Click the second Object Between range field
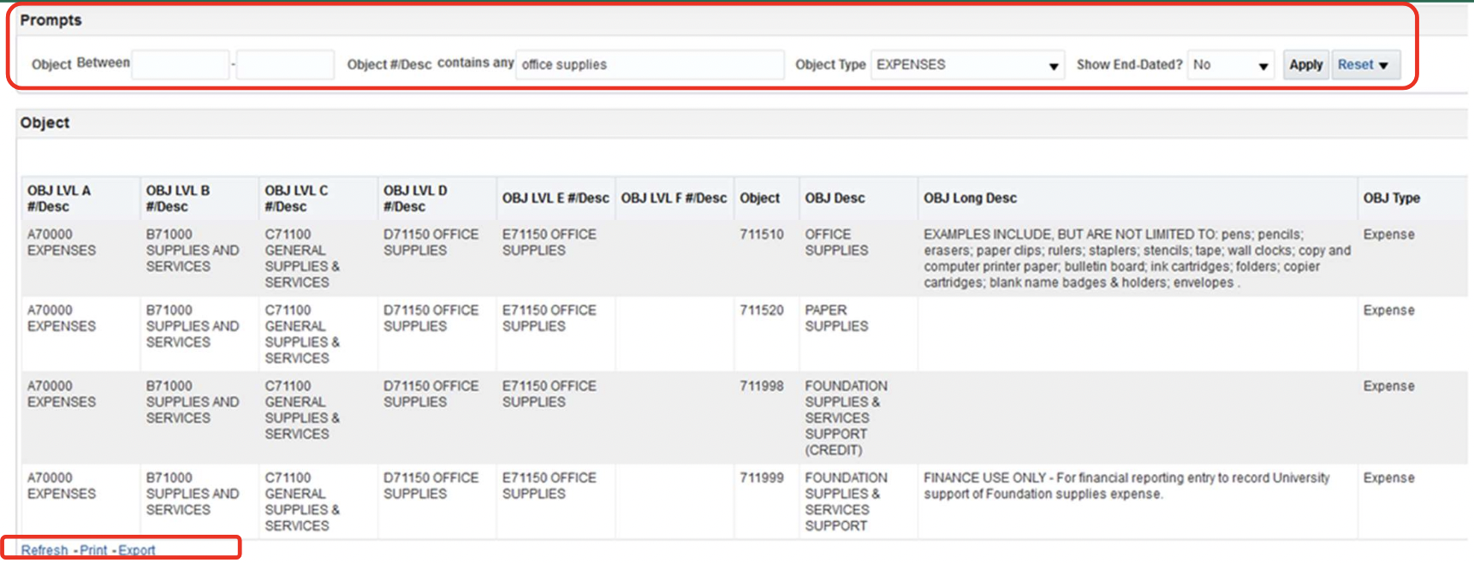 click(285, 65)
